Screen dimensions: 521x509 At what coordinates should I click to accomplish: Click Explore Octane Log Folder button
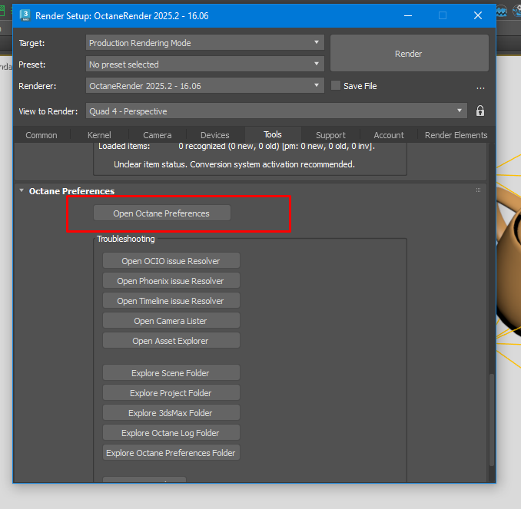click(x=171, y=432)
